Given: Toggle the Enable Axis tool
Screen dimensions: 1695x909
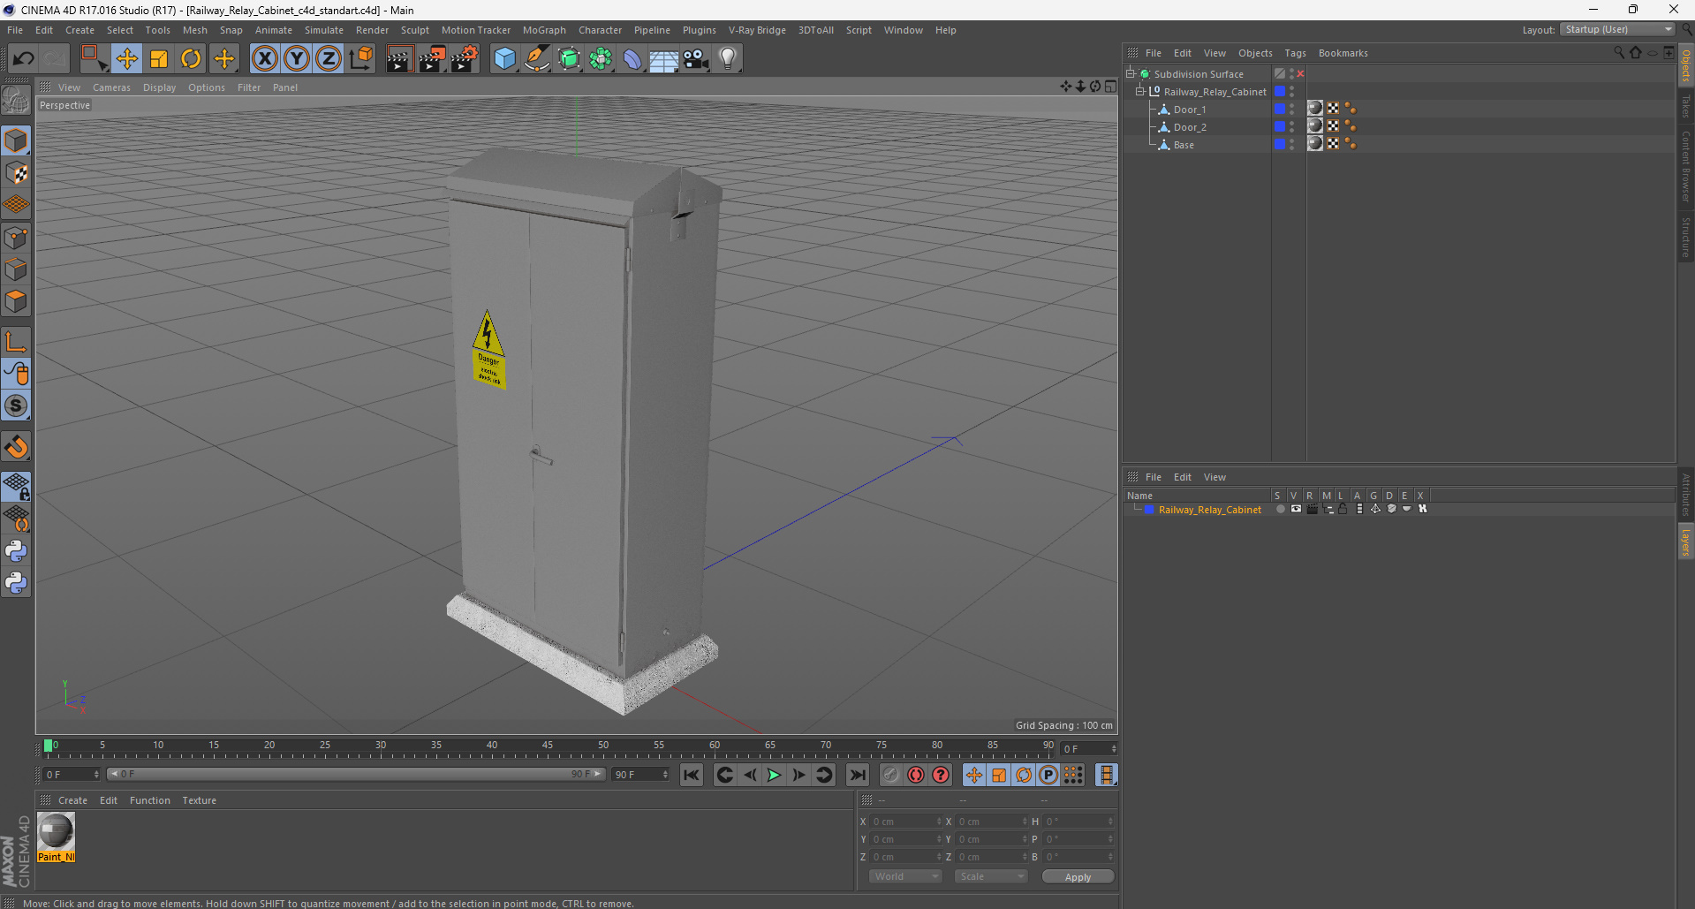Looking at the screenshot, I should tap(16, 342).
